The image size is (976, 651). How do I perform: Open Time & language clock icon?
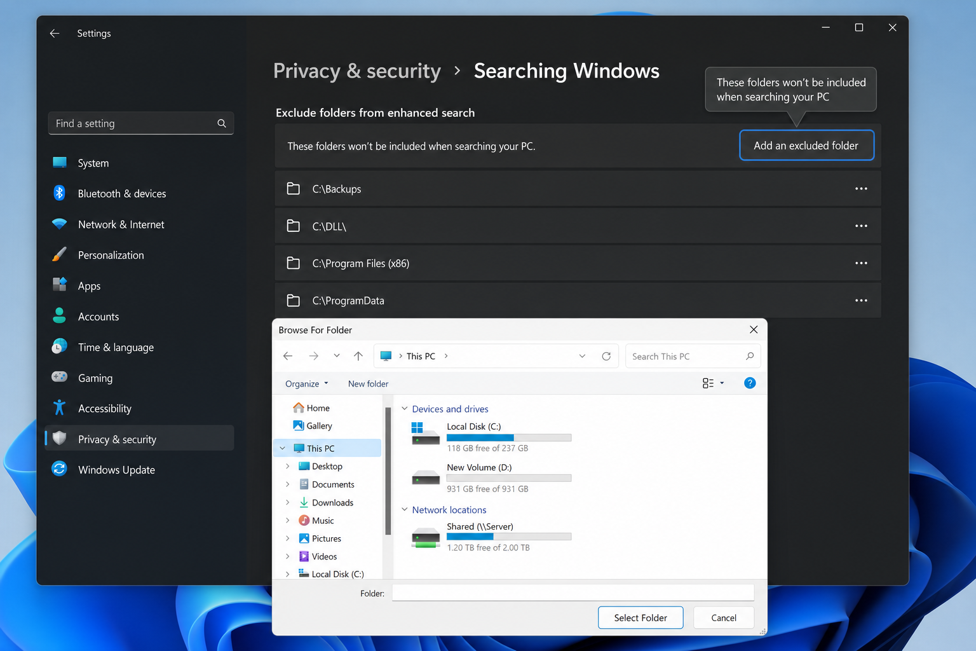click(x=60, y=346)
